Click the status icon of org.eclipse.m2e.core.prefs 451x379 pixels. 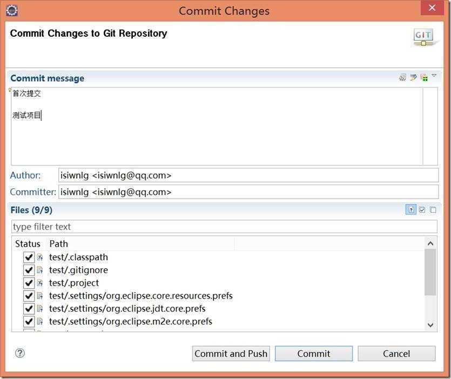pyautogui.click(x=40, y=321)
